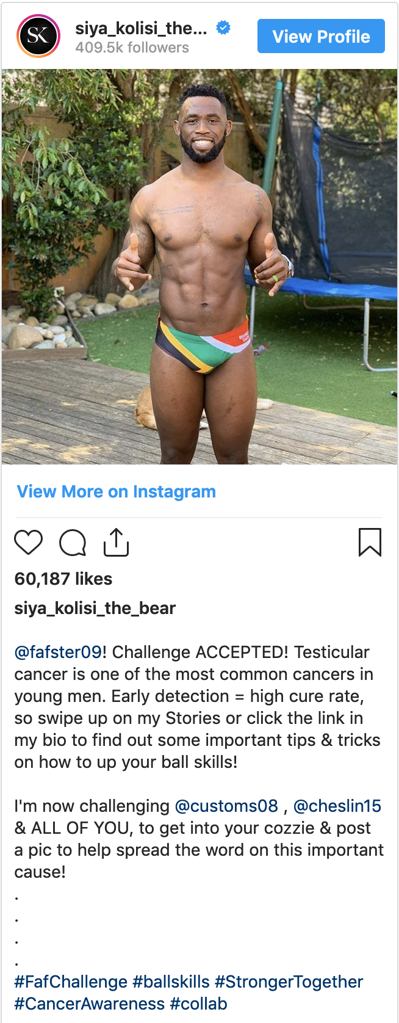Click the View Profile button
This screenshot has width=399, height=1023.
[321, 36]
